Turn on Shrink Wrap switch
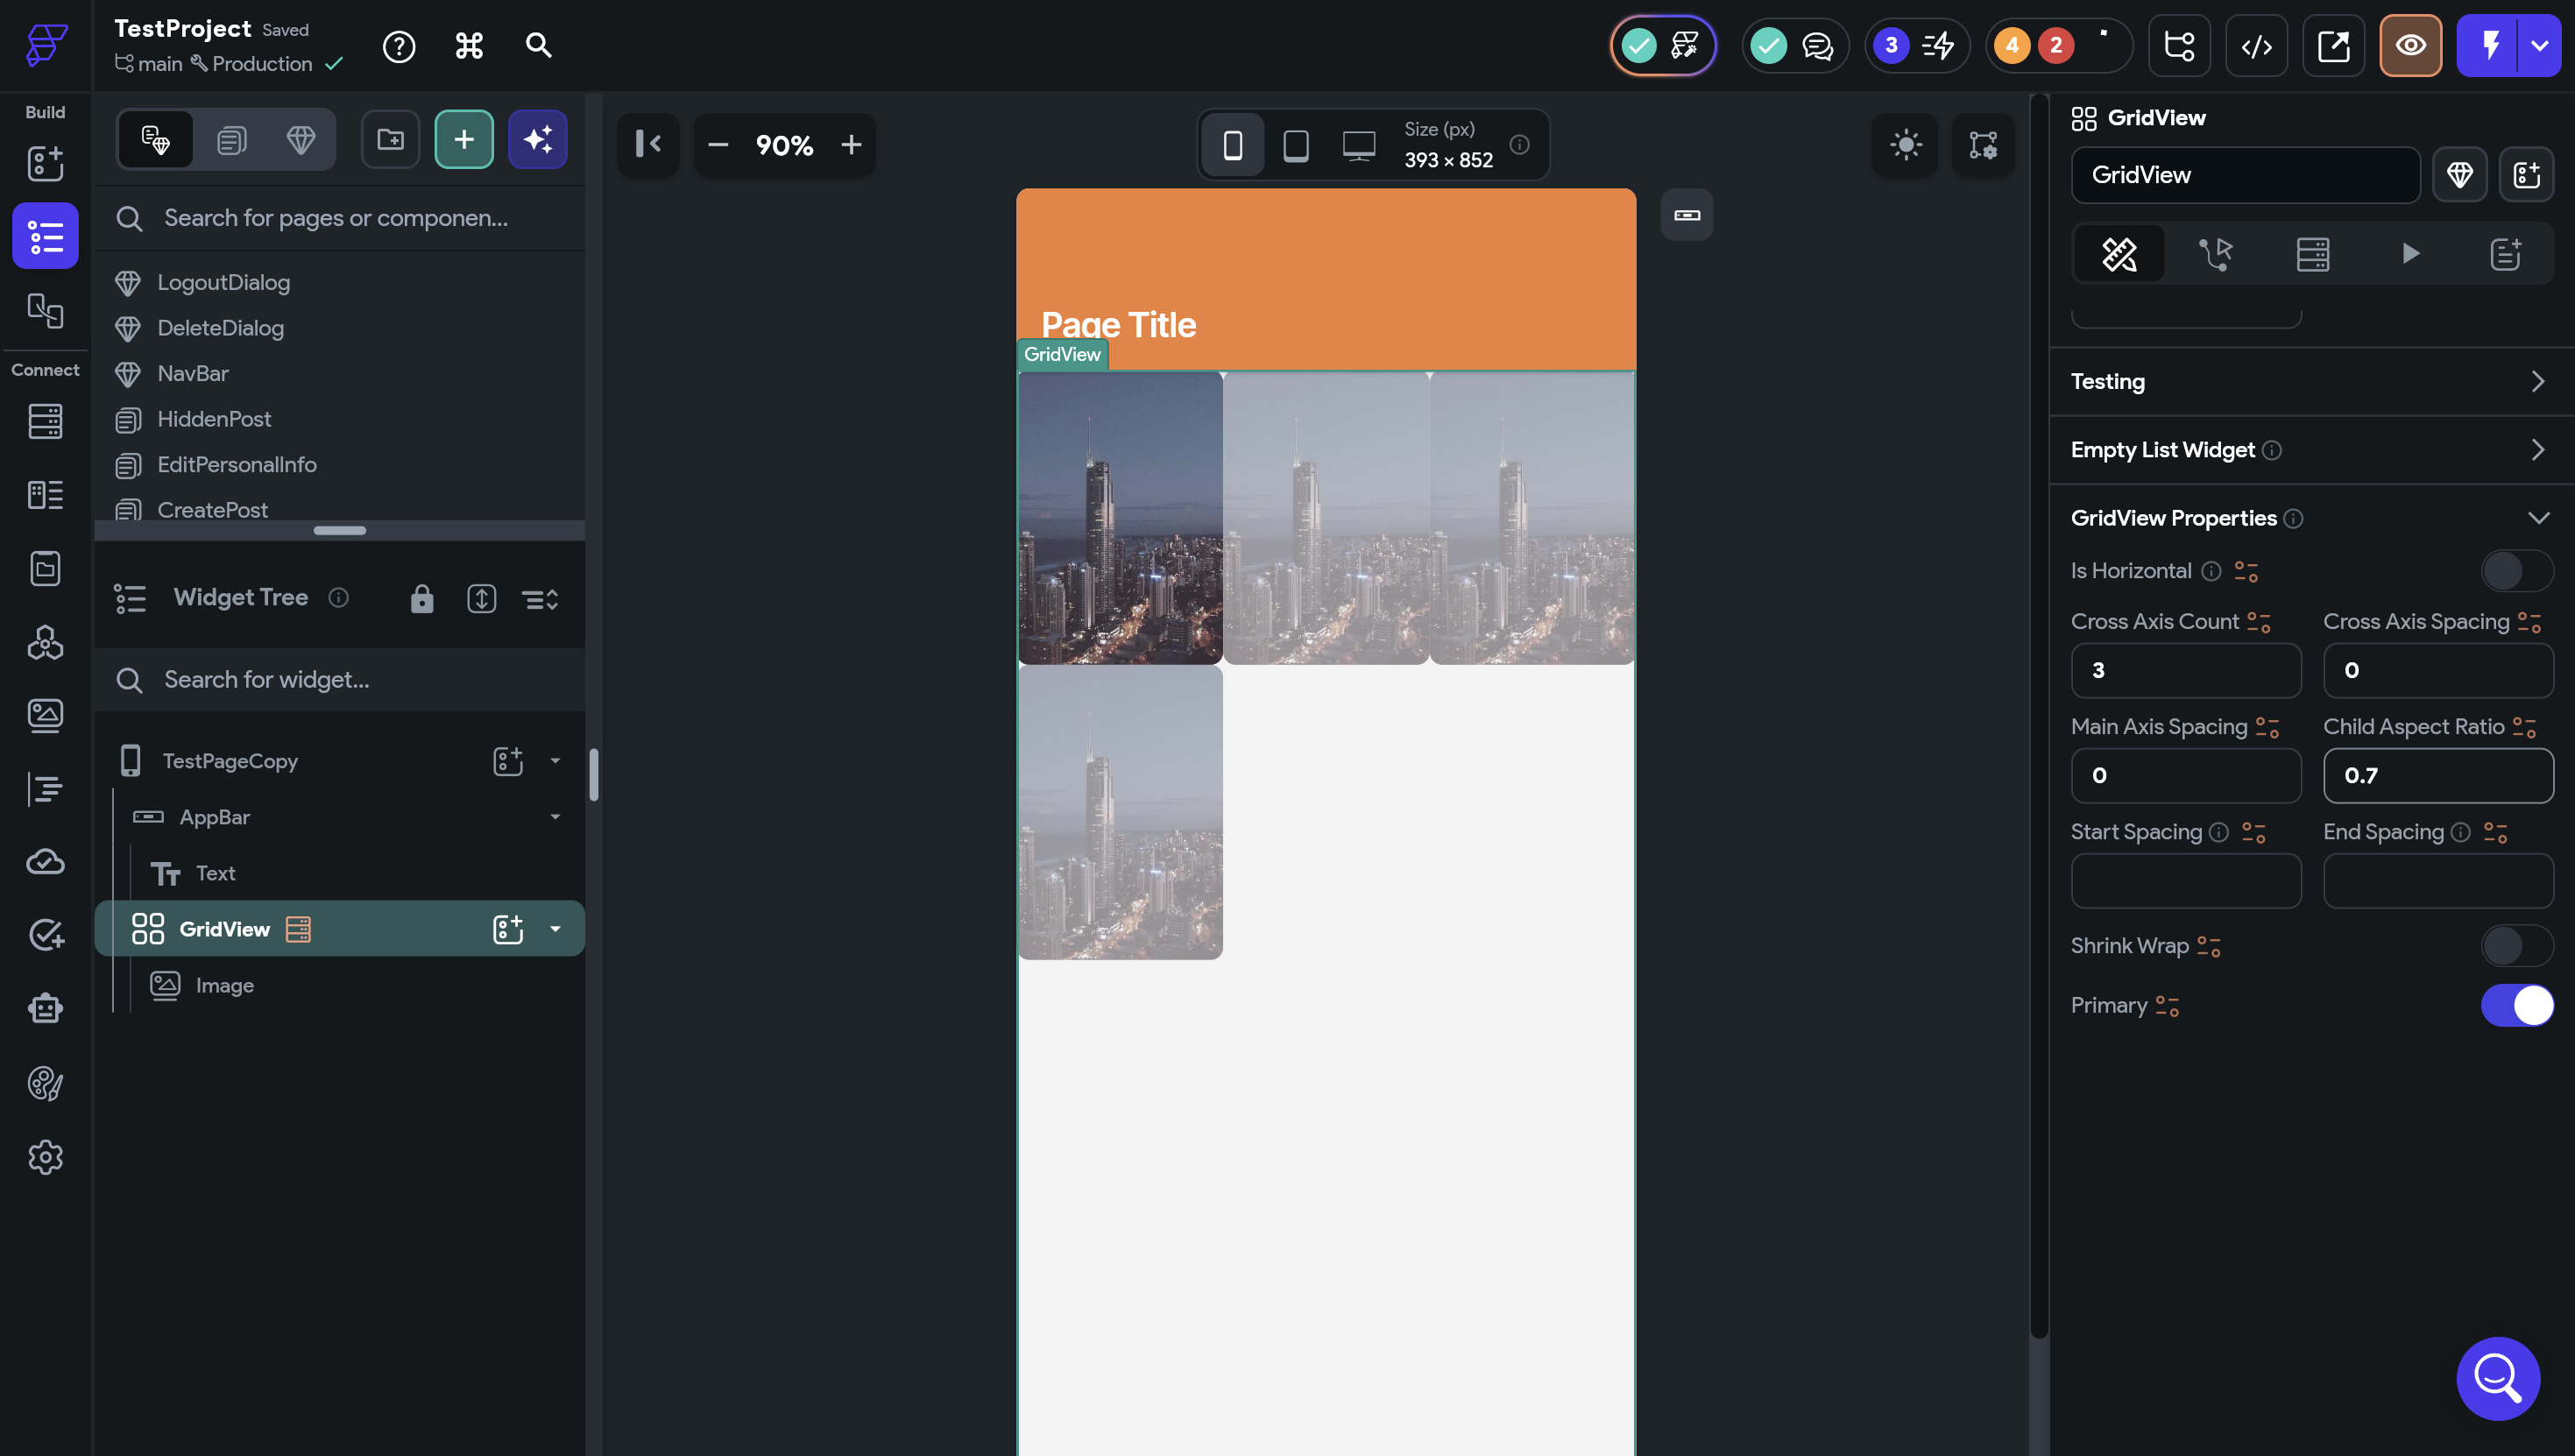Viewport: 2575px width, 1456px height. click(x=2516, y=946)
